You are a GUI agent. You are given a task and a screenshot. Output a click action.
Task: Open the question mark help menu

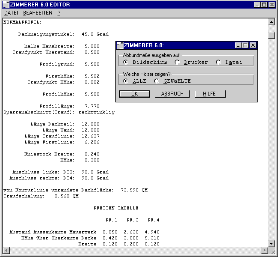pyautogui.click(x=59, y=13)
